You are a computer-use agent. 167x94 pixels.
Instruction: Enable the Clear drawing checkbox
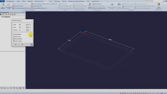(x=14, y=37)
